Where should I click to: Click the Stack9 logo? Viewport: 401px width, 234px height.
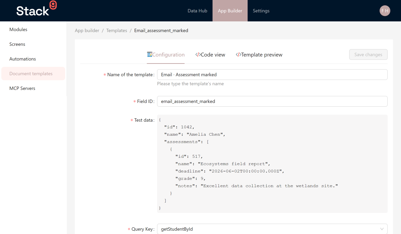pos(36,9)
